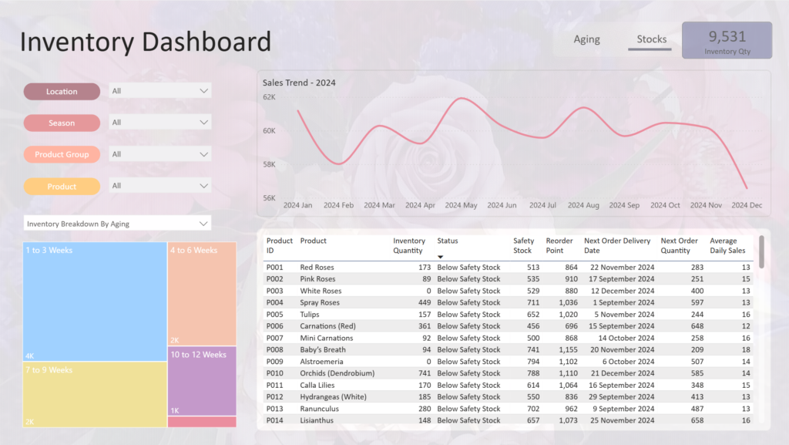Open the Product Group filter dropdown
The width and height of the screenshot is (789, 445).
(x=159, y=154)
